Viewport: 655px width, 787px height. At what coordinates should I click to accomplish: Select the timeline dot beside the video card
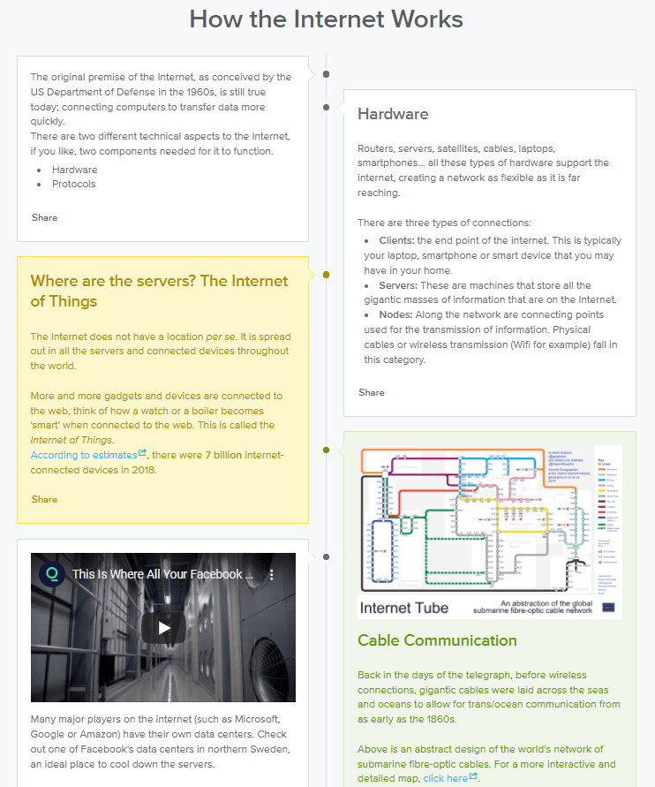coord(327,556)
